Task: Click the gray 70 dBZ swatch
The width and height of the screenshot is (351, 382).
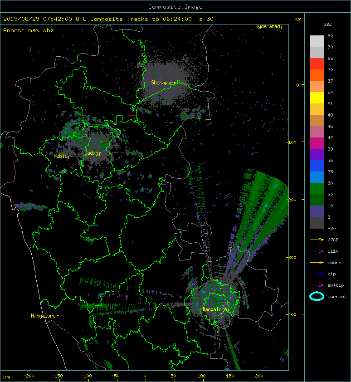Action: point(317,52)
